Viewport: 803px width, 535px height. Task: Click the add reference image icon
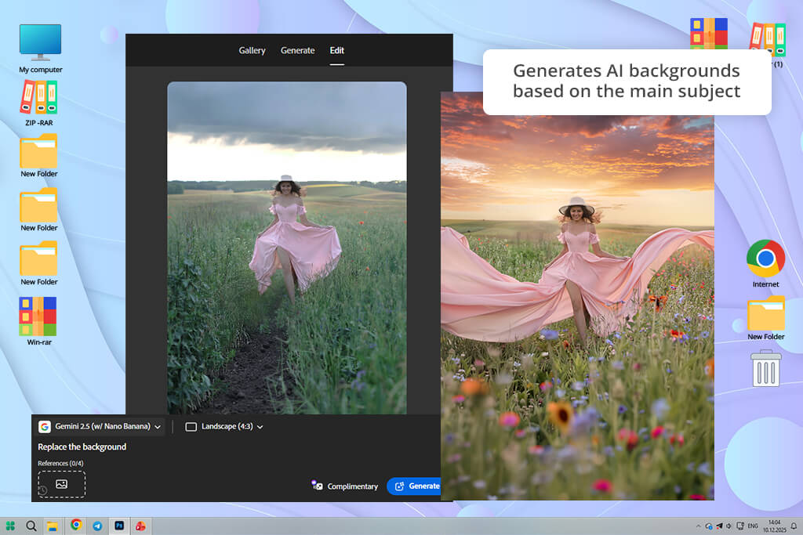(62, 484)
